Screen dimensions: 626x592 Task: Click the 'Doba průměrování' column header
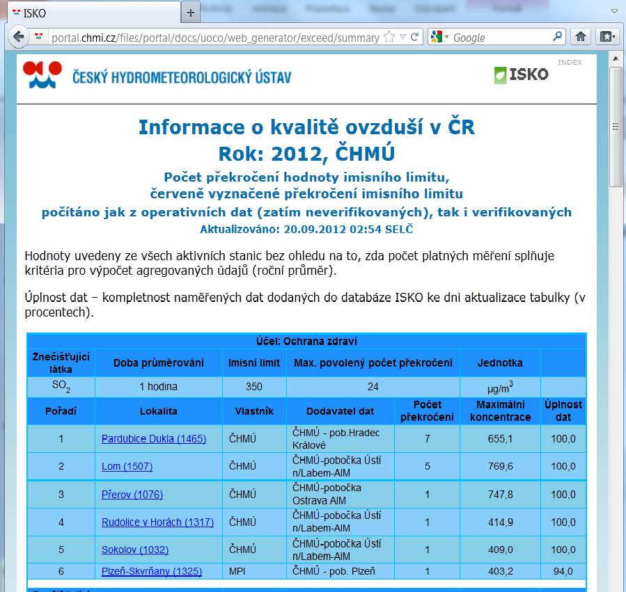click(x=159, y=363)
